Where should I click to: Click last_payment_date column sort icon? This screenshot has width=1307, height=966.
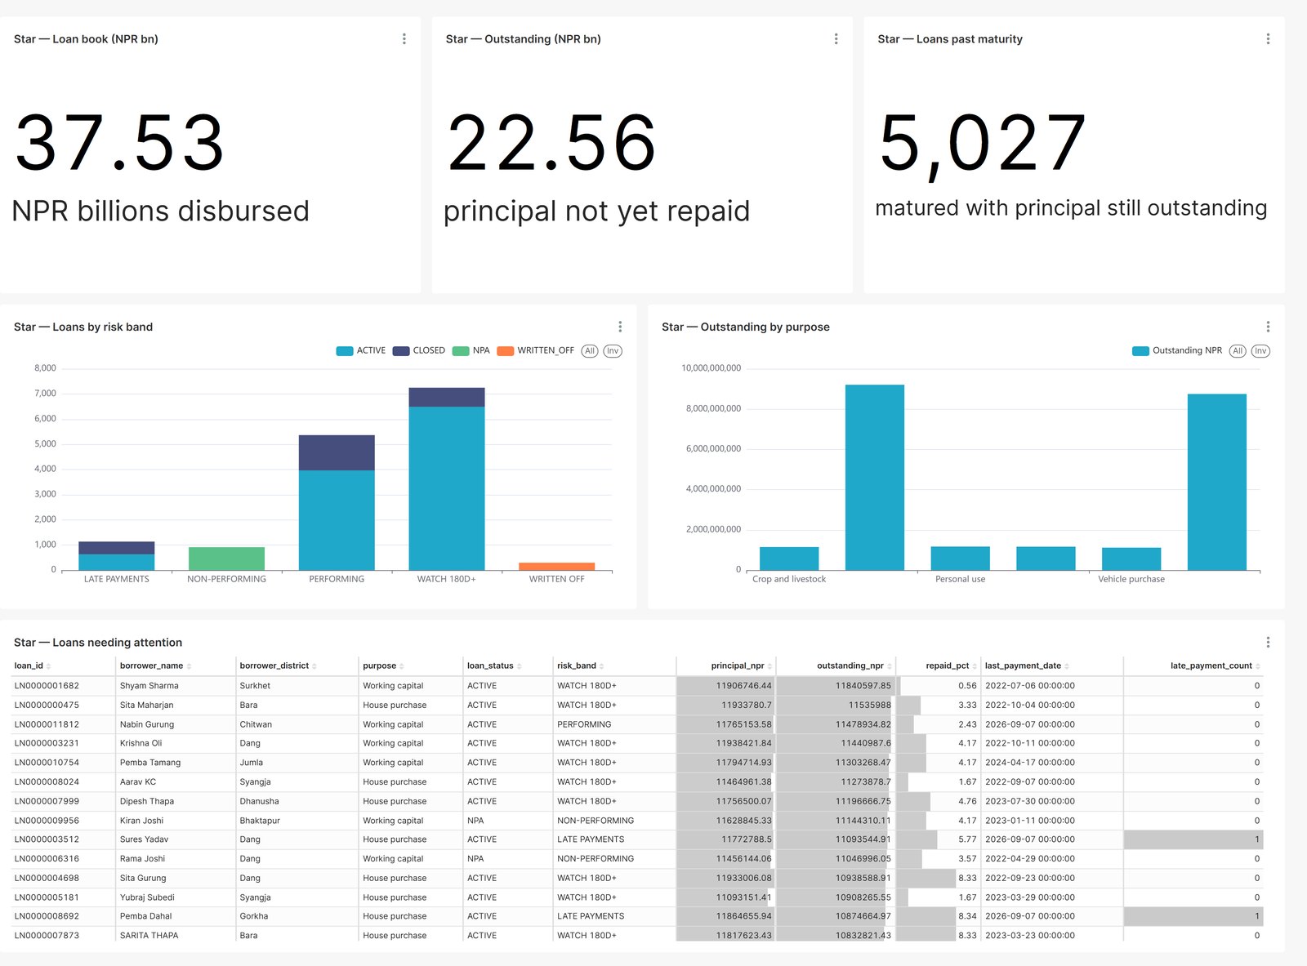click(1067, 666)
